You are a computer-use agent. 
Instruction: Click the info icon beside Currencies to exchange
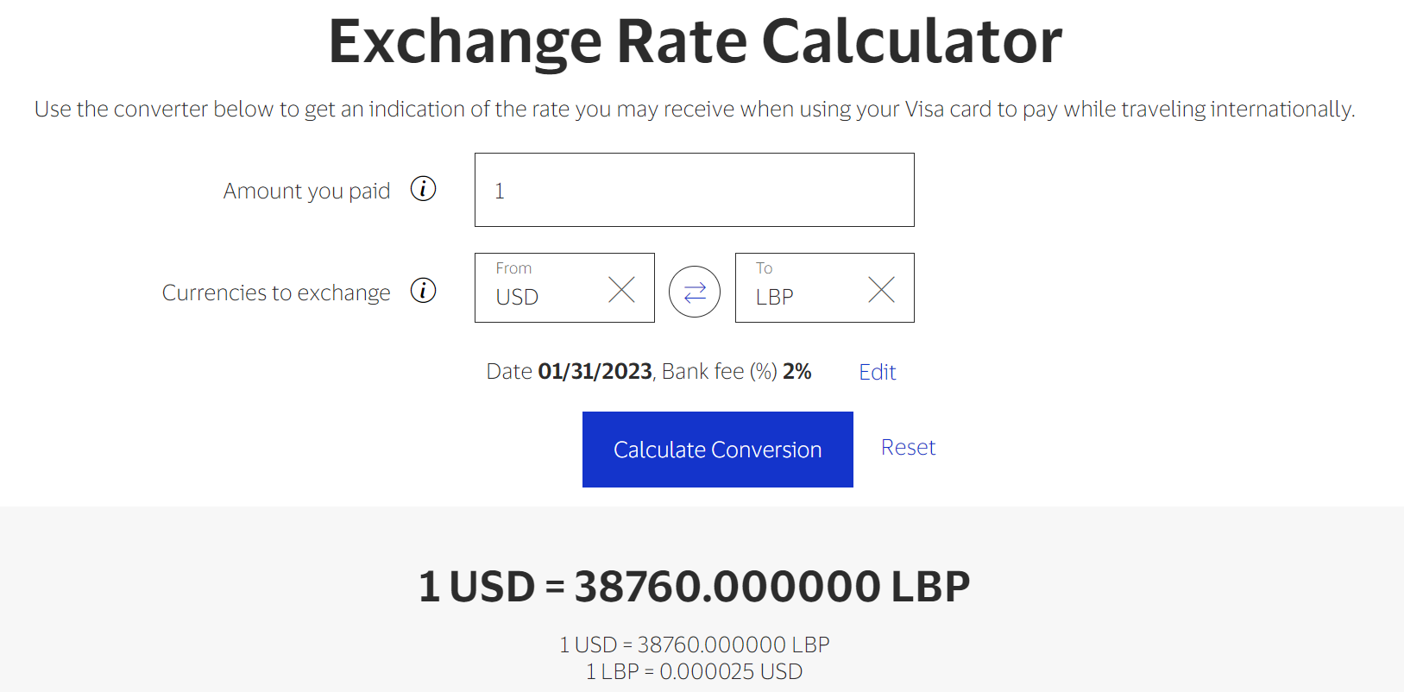(x=423, y=291)
